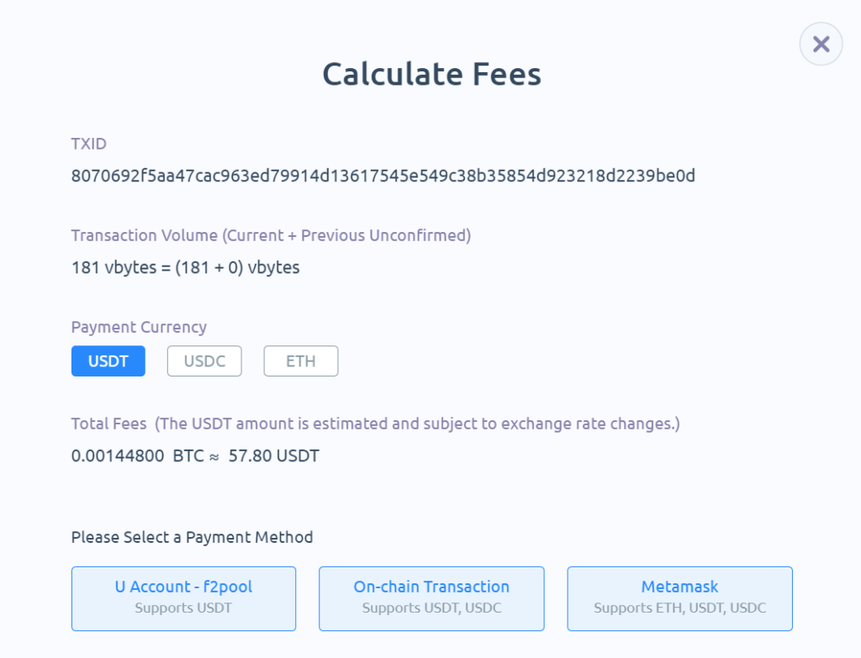861x658 pixels.
Task: Click the 57.80 USDT converted amount
Action: (274, 456)
